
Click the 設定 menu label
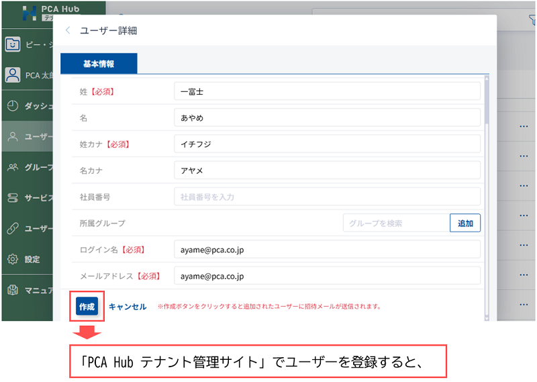(x=32, y=259)
